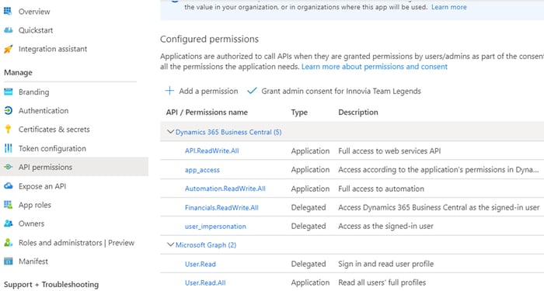Viewport: 544px width, 291px height.
Task: Open user_impersonation permission
Action: [215, 227]
